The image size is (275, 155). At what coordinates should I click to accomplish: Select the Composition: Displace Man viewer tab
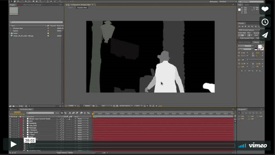80,5
